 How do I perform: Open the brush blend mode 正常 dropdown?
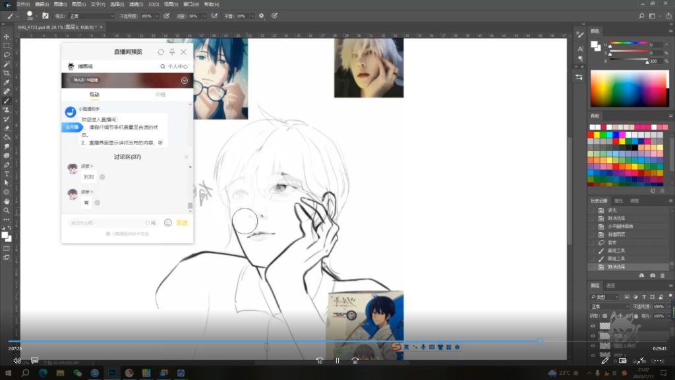click(x=92, y=16)
